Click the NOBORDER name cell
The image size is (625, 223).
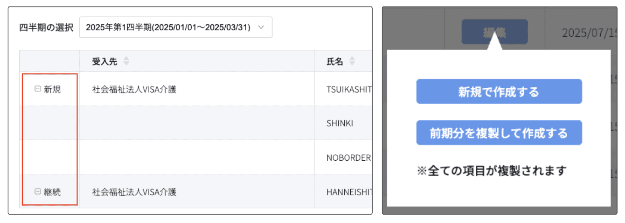tap(349, 157)
